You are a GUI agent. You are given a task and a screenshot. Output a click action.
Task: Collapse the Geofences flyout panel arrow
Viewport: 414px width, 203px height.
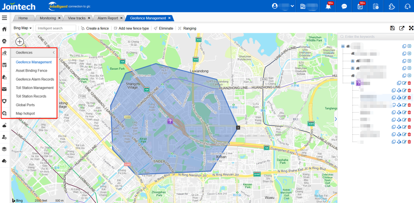point(53,53)
